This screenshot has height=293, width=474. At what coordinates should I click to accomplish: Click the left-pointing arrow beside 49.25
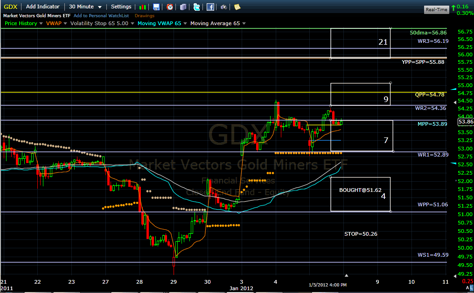pos(455,276)
